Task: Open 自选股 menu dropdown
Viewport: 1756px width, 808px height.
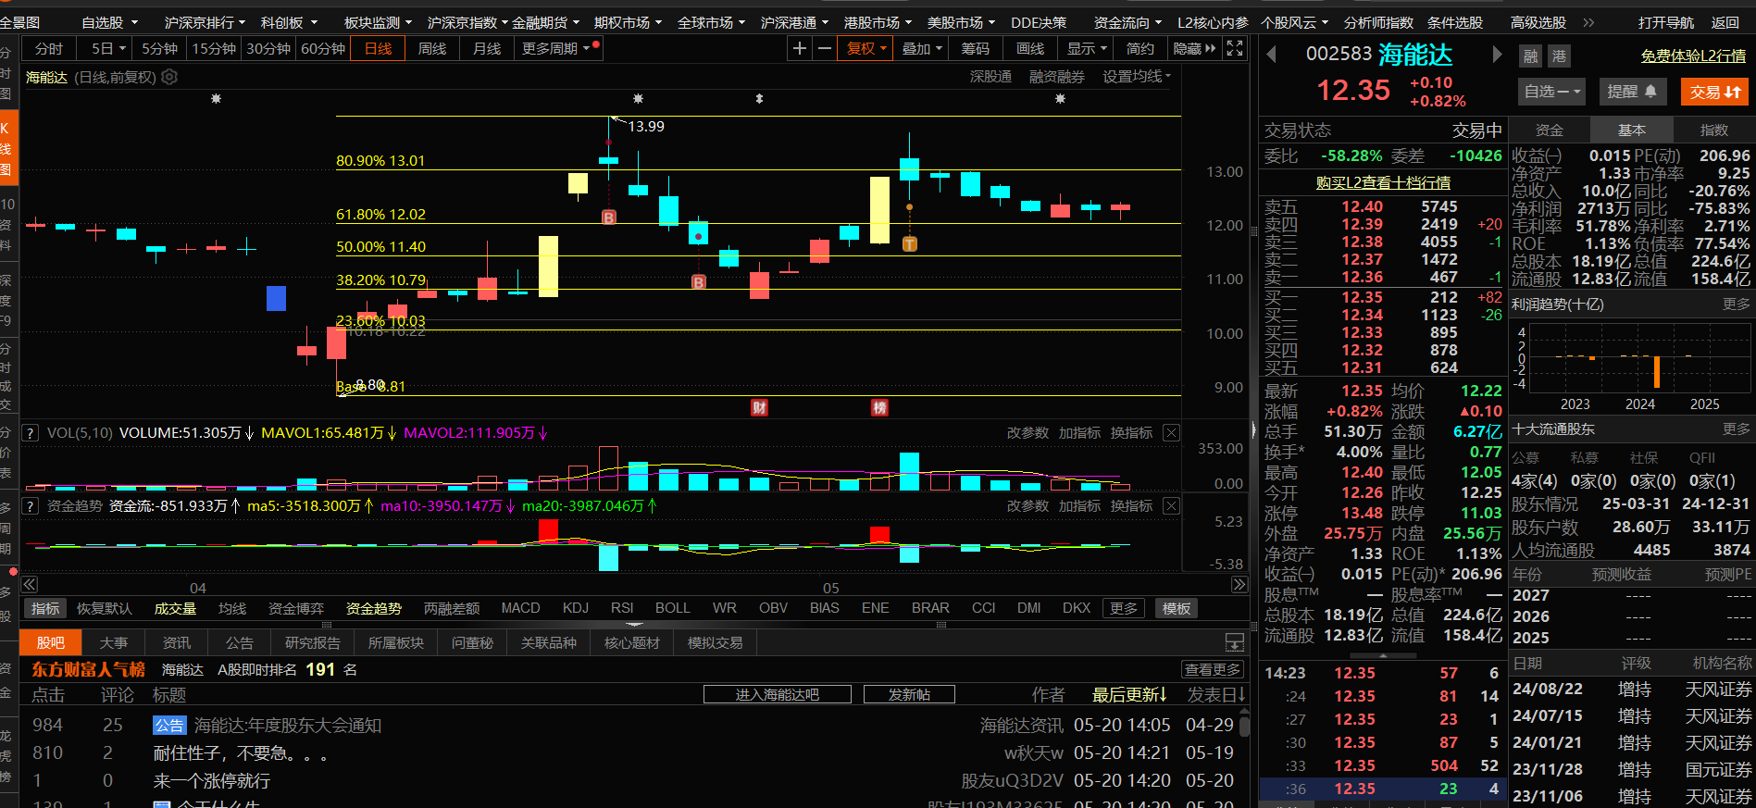Action: tap(109, 22)
